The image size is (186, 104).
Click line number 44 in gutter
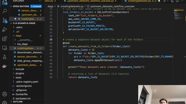pyautogui.click(x=51, y=57)
